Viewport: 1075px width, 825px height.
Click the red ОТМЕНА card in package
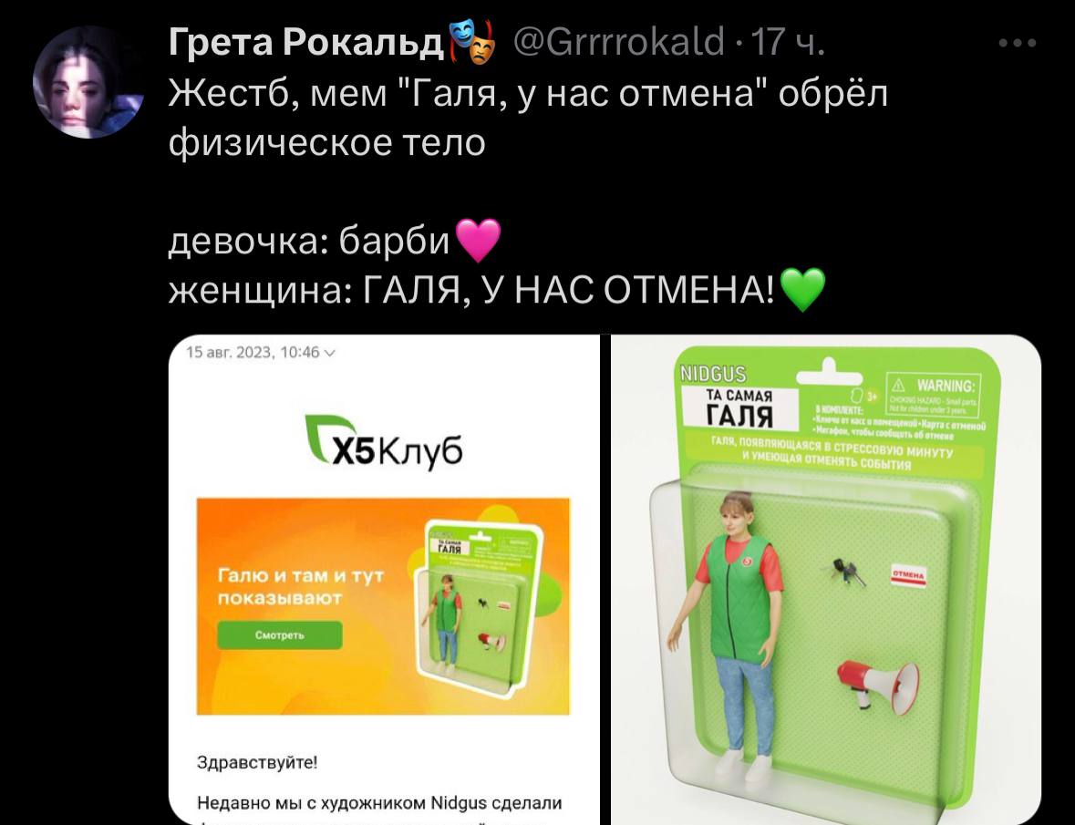[x=908, y=575]
